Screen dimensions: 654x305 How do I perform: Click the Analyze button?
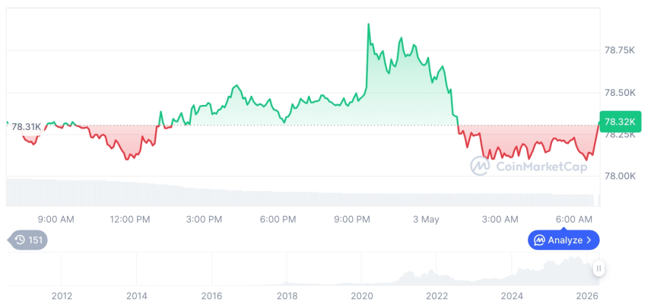pos(564,240)
